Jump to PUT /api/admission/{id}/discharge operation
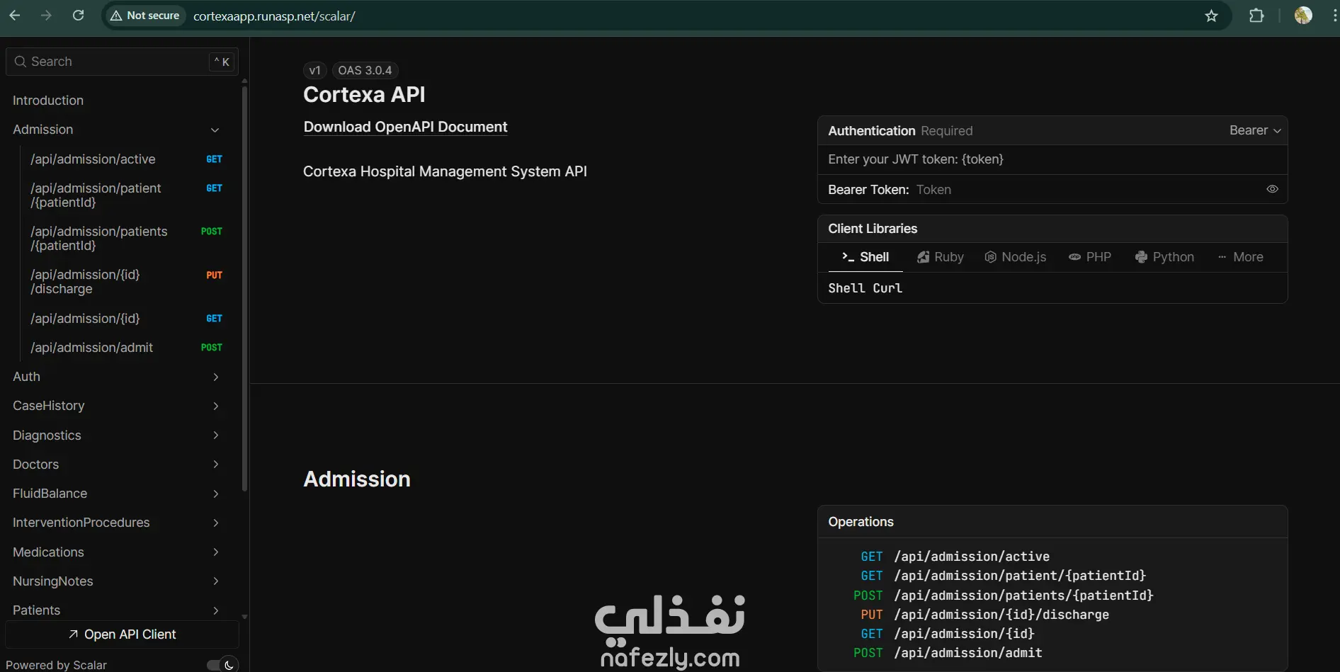The width and height of the screenshot is (1340, 672). [984, 615]
